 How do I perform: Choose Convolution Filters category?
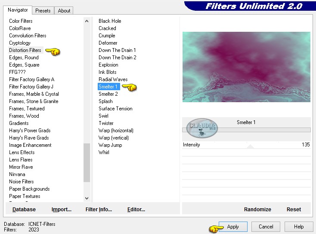click(28, 36)
